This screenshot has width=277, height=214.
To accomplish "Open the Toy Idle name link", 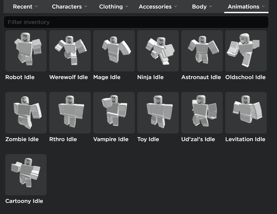I will 148,139.
